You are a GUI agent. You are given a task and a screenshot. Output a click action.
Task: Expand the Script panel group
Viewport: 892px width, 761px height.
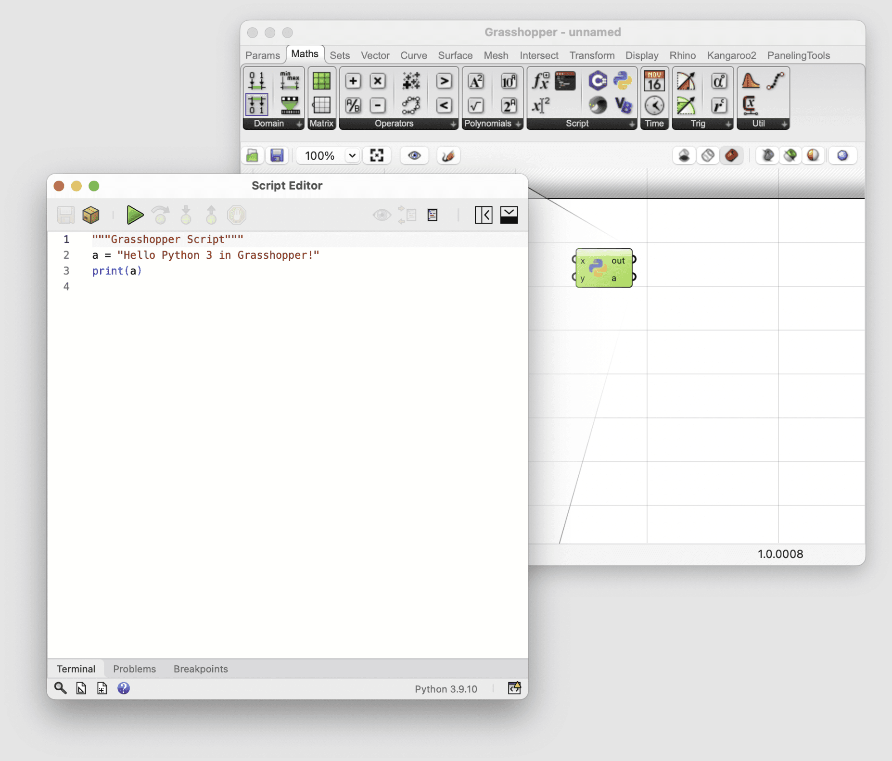click(x=632, y=124)
